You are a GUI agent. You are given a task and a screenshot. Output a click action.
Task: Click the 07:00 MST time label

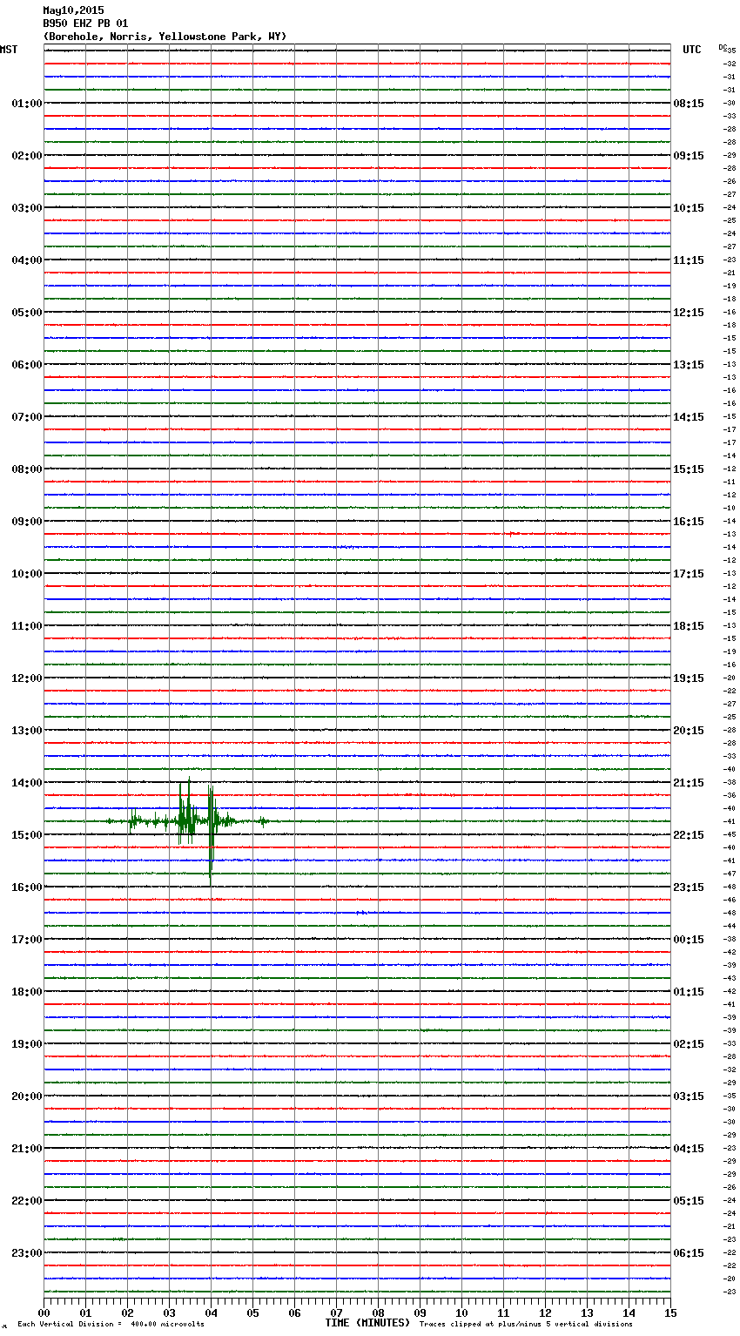pyautogui.click(x=26, y=417)
